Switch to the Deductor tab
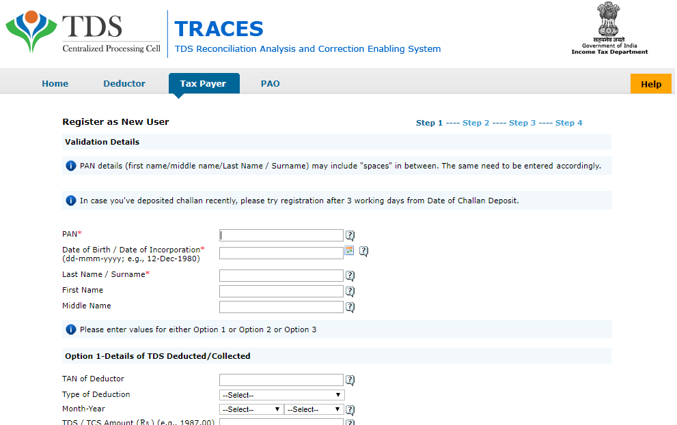Viewport: 677px width, 425px height. pos(124,84)
